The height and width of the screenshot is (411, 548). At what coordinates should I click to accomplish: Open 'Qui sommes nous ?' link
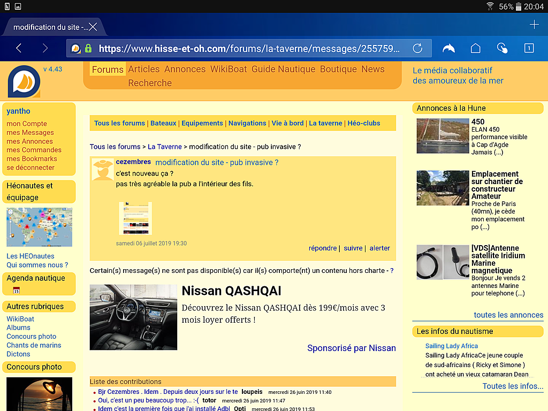(x=37, y=265)
